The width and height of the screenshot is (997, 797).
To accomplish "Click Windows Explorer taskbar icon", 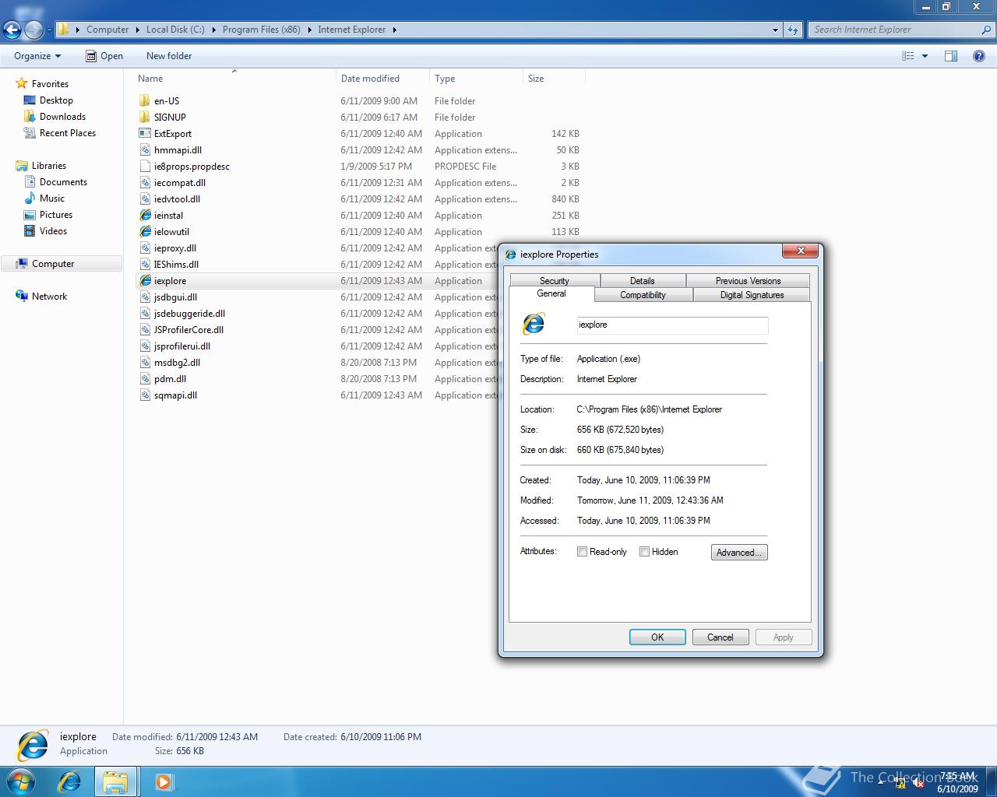I will point(115,781).
